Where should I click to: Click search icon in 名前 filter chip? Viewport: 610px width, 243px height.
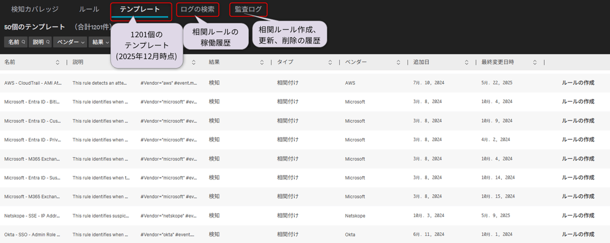23,42
